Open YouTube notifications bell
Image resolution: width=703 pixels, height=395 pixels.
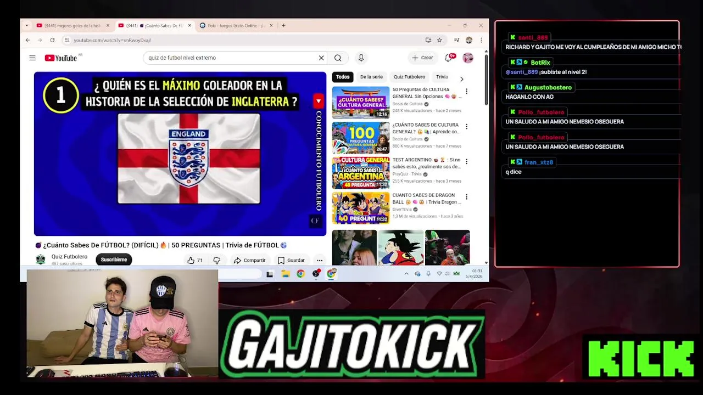(449, 58)
